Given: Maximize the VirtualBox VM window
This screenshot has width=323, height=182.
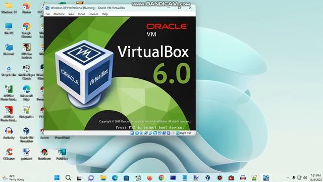Looking at the screenshot, I should pyautogui.click(x=179, y=8).
